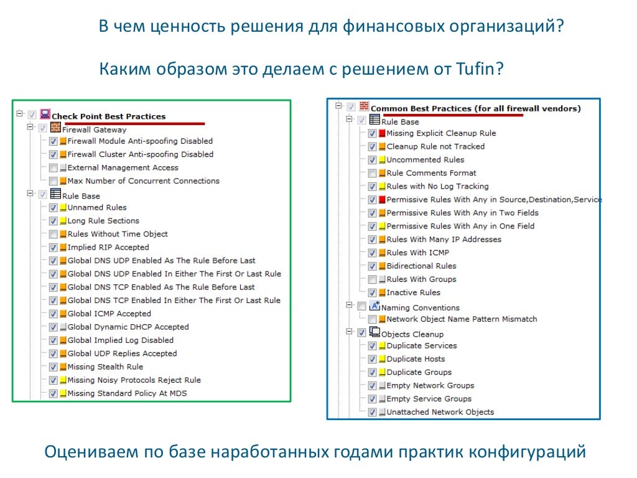Image resolution: width=637 pixels, height=478 pixels.
Task: Select Rules With ICMP item
Action: coord(418,253)
